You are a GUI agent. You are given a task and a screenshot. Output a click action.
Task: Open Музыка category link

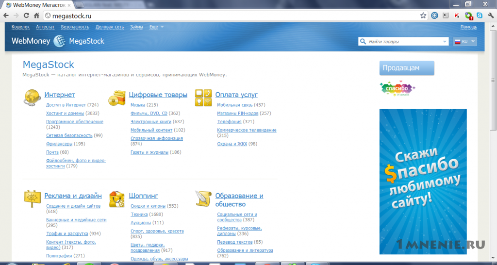(138, 105)
